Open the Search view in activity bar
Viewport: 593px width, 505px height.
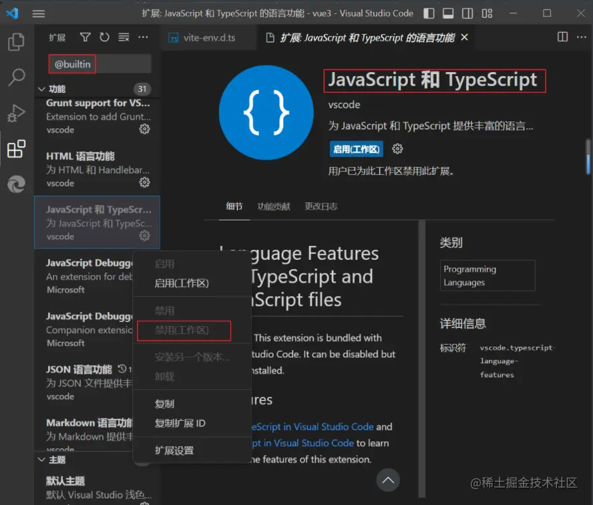pyautogui.click(x=16, y=77)
